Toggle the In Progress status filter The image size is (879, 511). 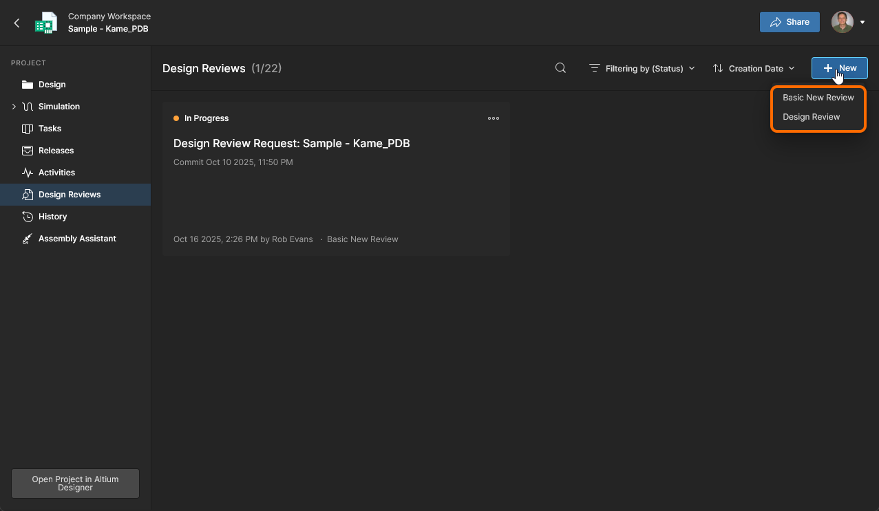click(200, 118)
